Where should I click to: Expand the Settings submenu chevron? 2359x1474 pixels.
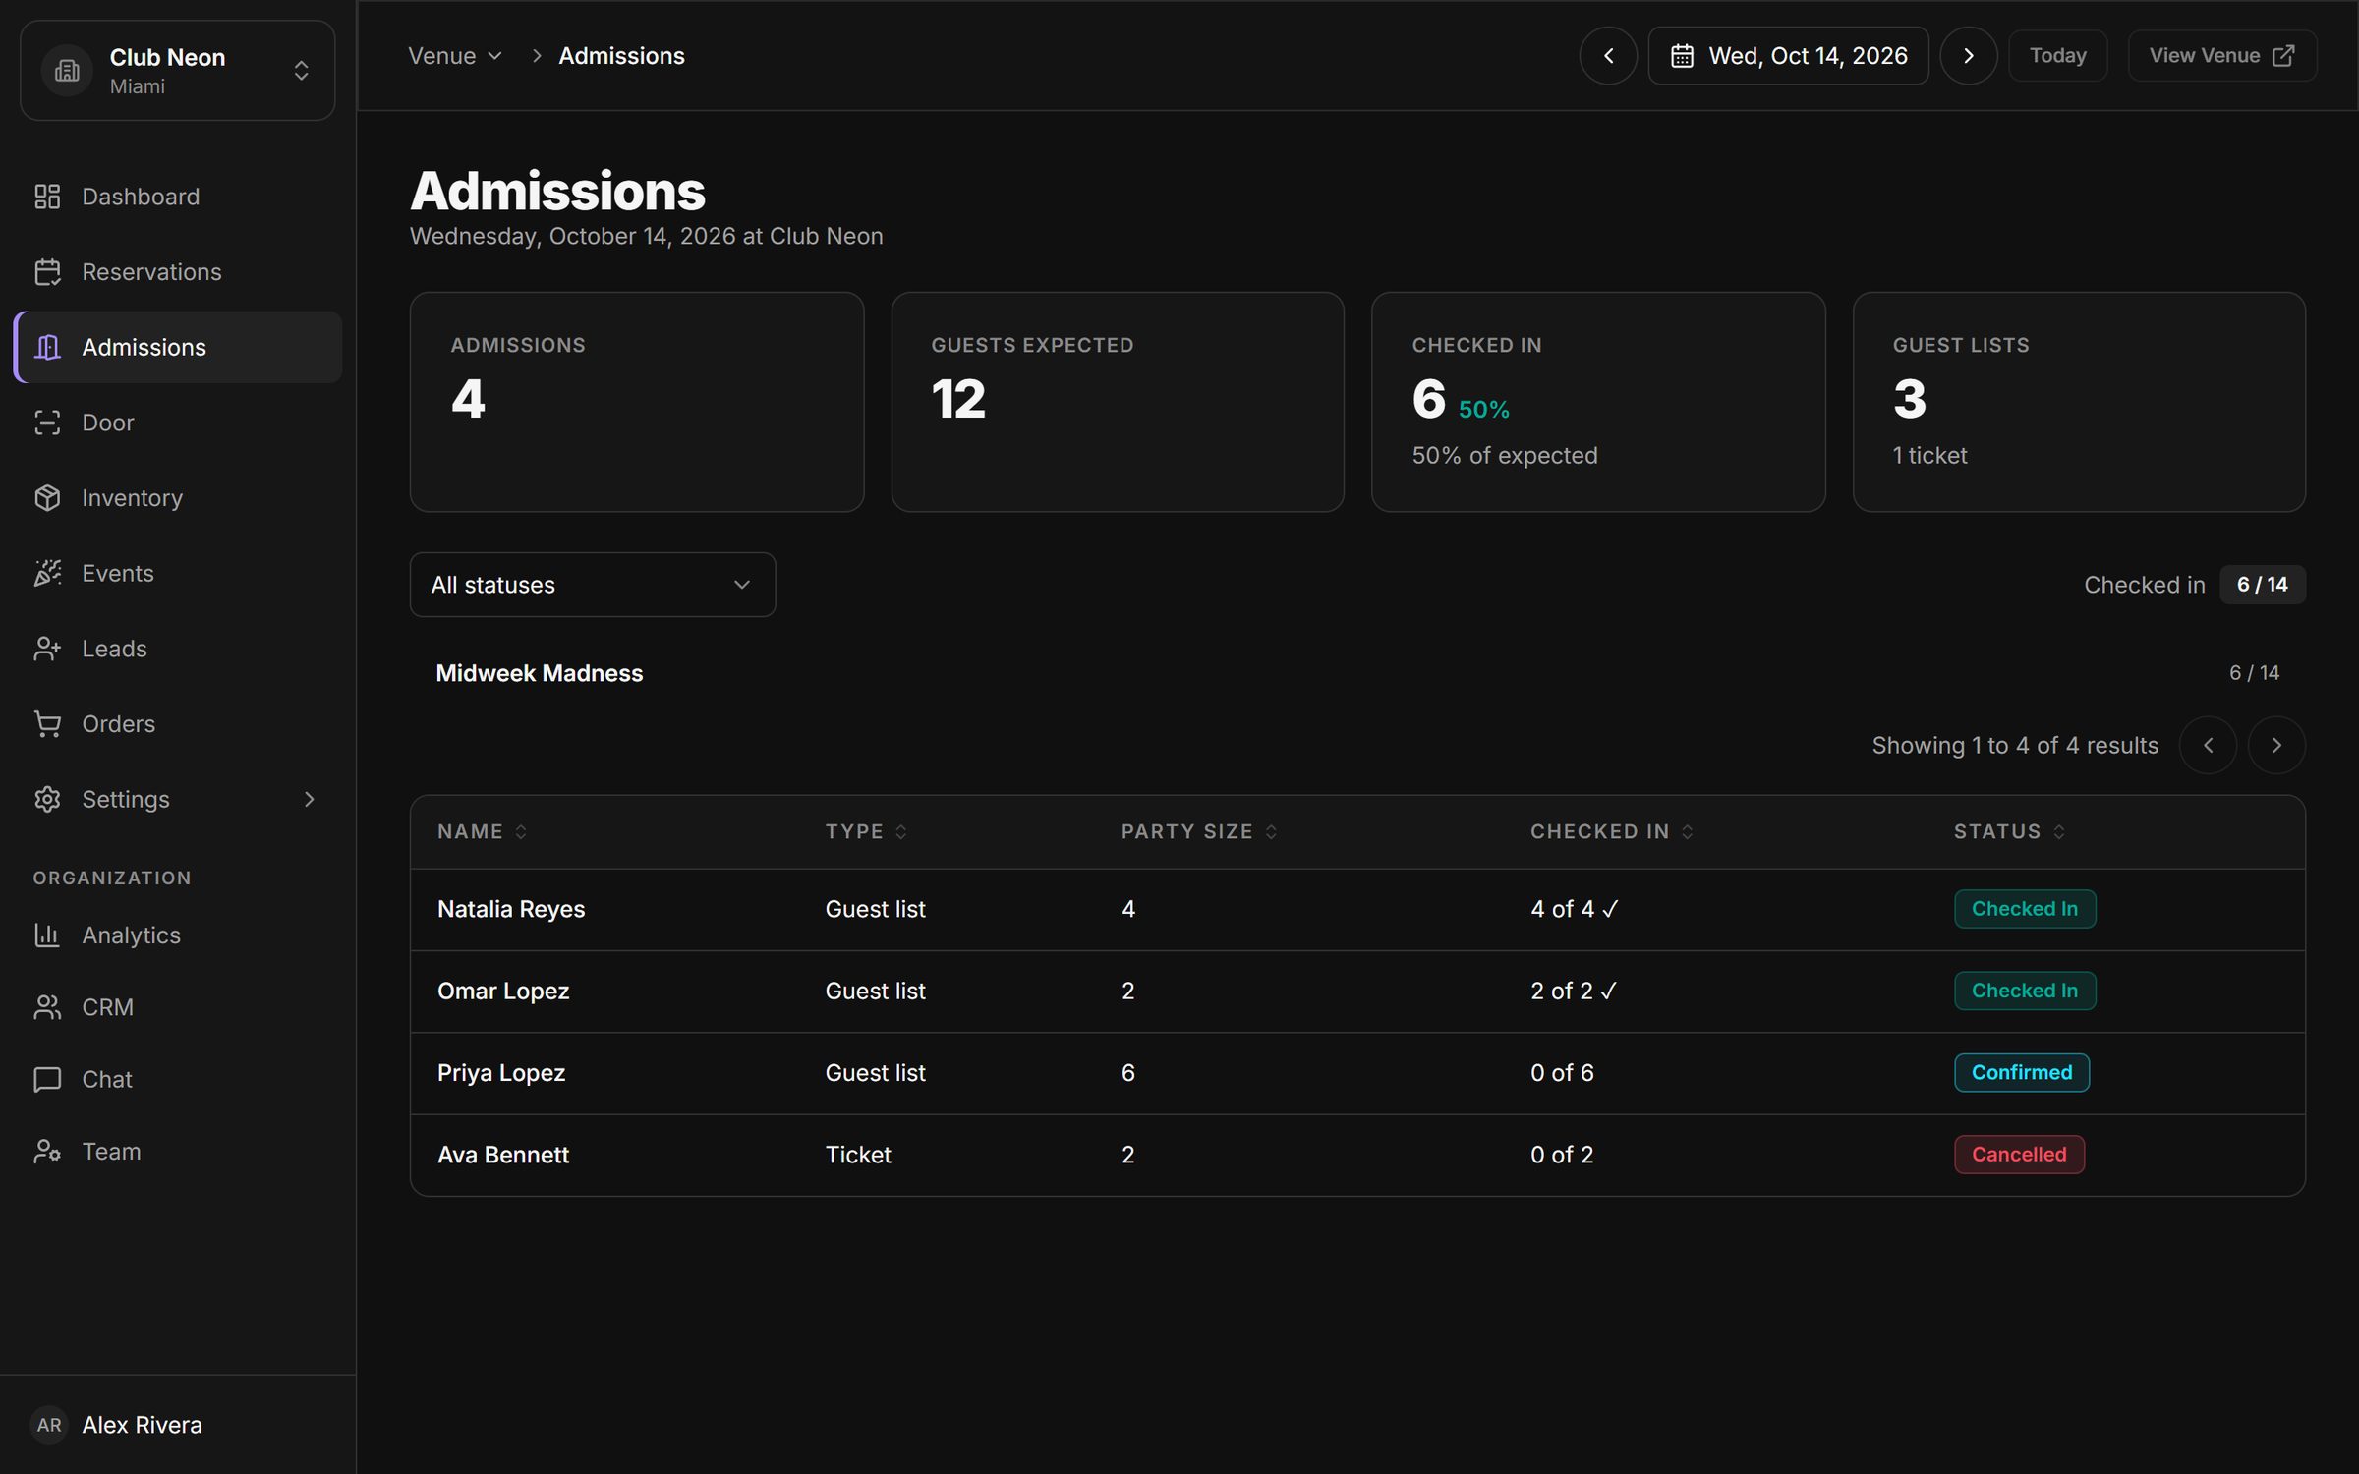[x=310, y=799]
